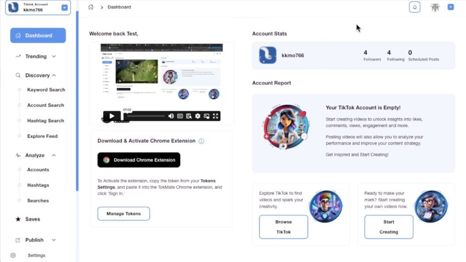This screenshot has width=466, height=262.
Task: Play the welcome tutorial video
Action: (112, 116)
